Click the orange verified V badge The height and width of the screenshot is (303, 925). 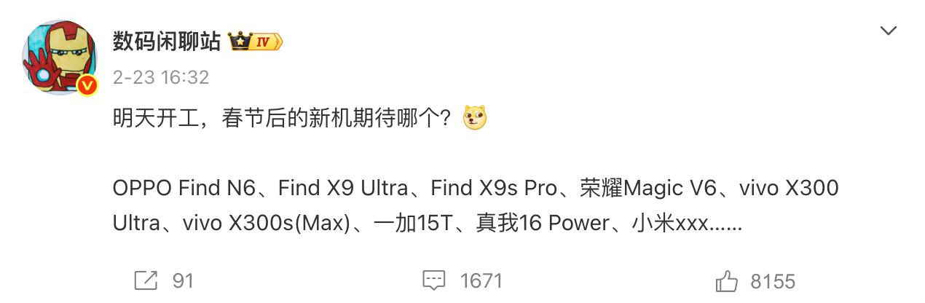[88, 86]
